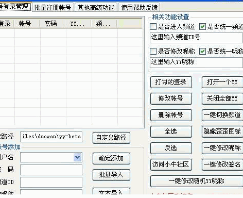This screenshot has width=243, height=198.
Task: Click the 批量导入 button
Action: (x=111, y=175)
